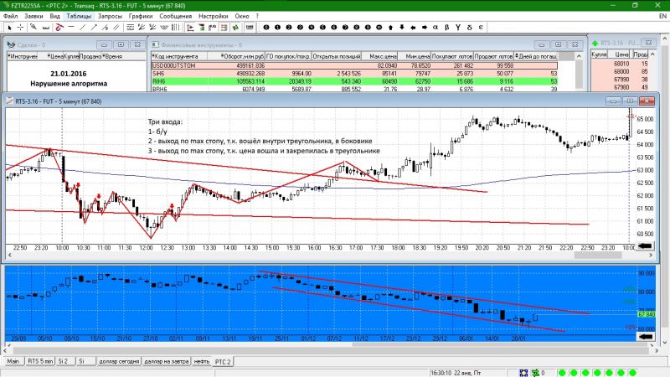
Task: Select the red curve drawing tool
Action: (59, 28)
